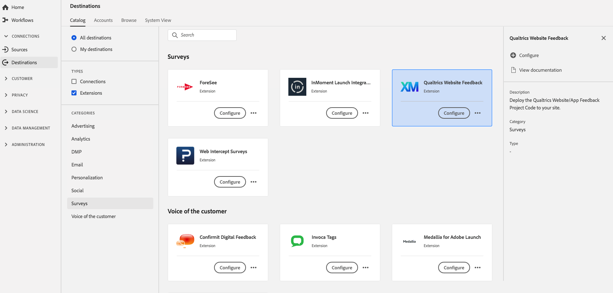This screenshot has width=613, height=293.
Task: Click the InMoment logo icon
Action: pos(297,87)
